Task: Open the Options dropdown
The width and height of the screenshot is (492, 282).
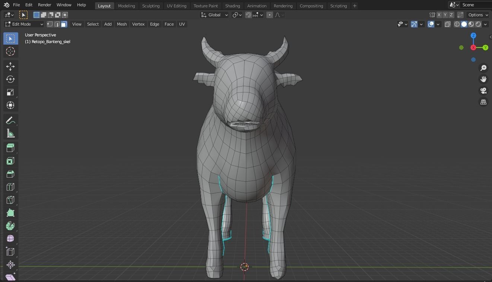Action: pyautogui.click(x=478, y=15)
